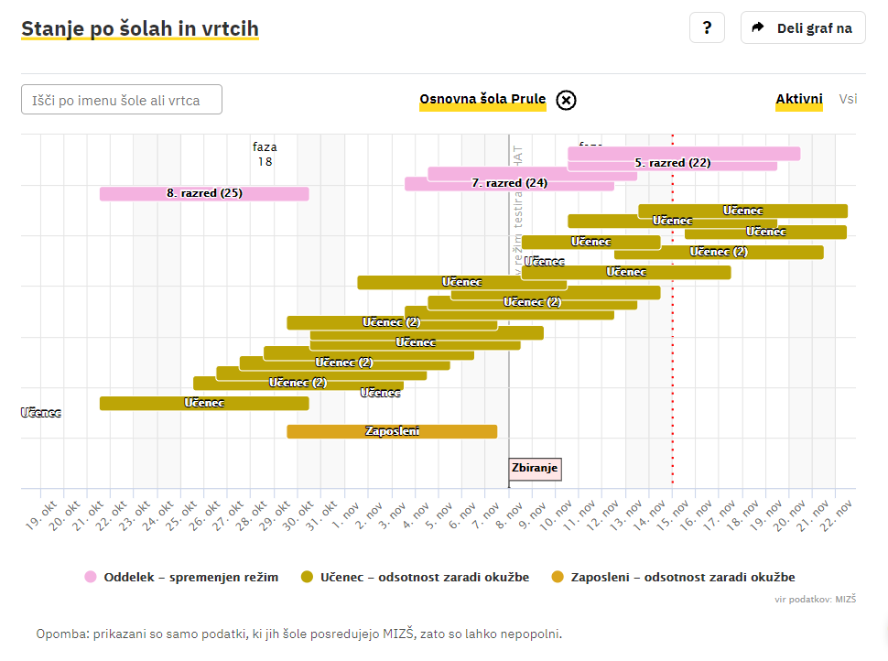Switch to the Aktivni tab
888x661 pixels.
[798, 99]
